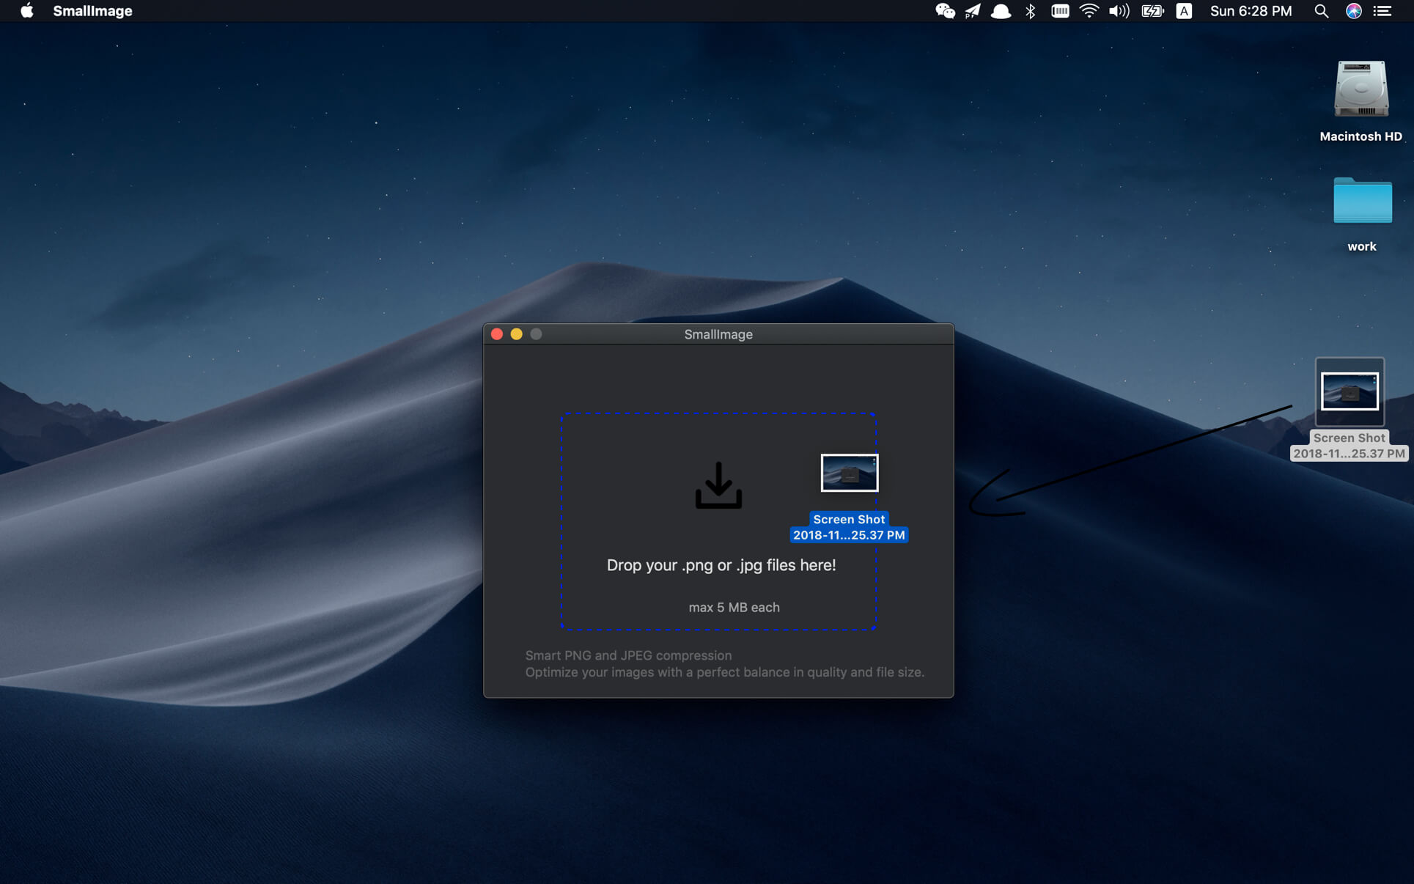This screenshot has width=1414, height=884.
Task: Click the battery charging status icon
Action: click(1152, 11)
